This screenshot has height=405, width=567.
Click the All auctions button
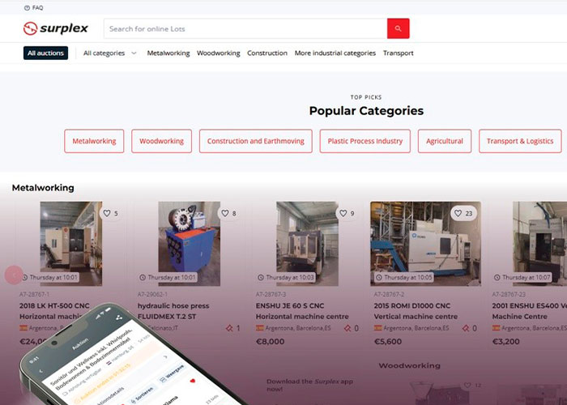[45, 53]
